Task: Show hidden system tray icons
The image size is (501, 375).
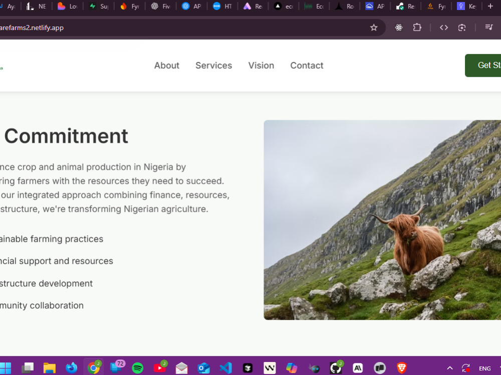Action: 449,368
